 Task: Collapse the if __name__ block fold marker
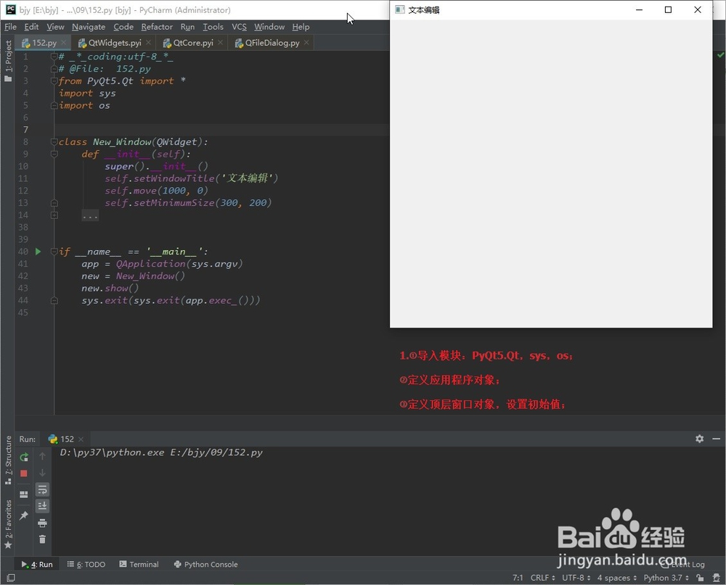[x=54, y=252]
